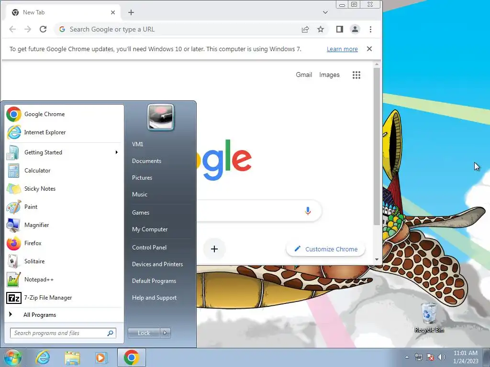Click the Start orb button
The height and width of the screenshot is (367, 490).
click(13, 357)
